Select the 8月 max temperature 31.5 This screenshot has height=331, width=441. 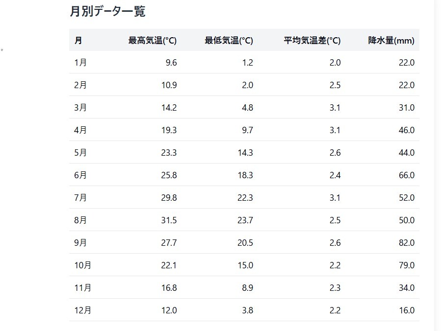click(169, 220)
